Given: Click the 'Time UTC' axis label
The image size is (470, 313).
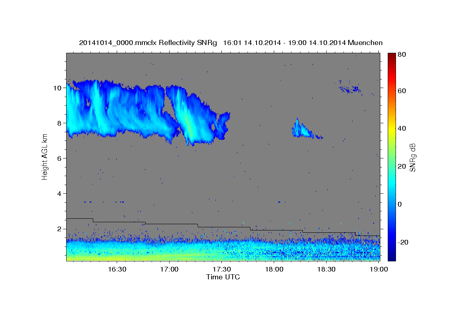Looking at the screenshot, I should [x=223, y=277].
